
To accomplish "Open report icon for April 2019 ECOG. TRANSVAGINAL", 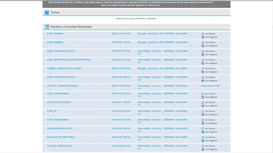I will 203,120.
